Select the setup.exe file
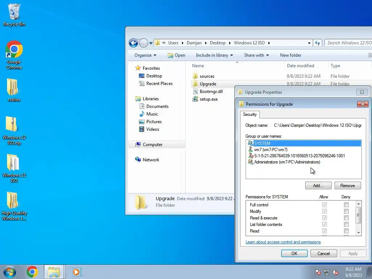 pos(209,99)
